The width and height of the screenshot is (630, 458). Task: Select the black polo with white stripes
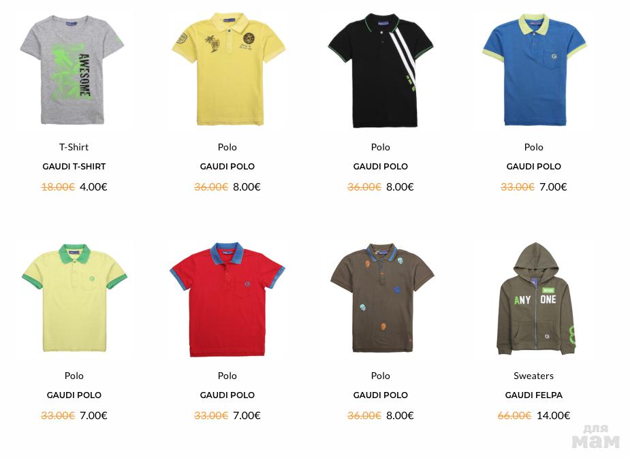(381, 71)
